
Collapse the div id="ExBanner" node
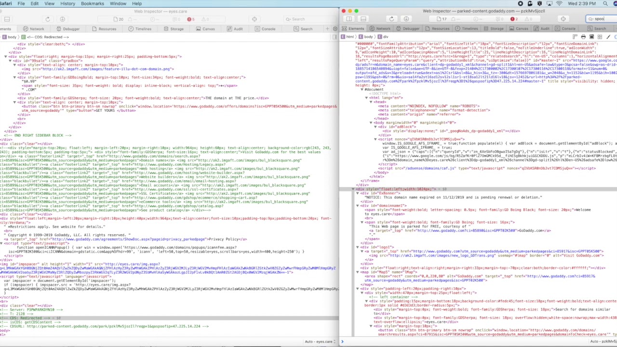(x=358, y=193)
